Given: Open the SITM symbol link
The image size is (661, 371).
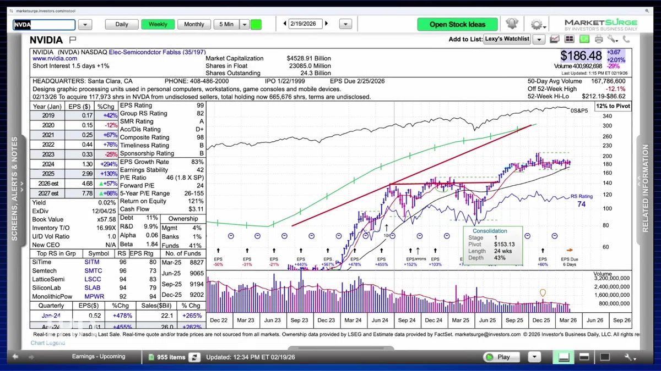Looking at the screenshot, I should click(x=92, y=263).
